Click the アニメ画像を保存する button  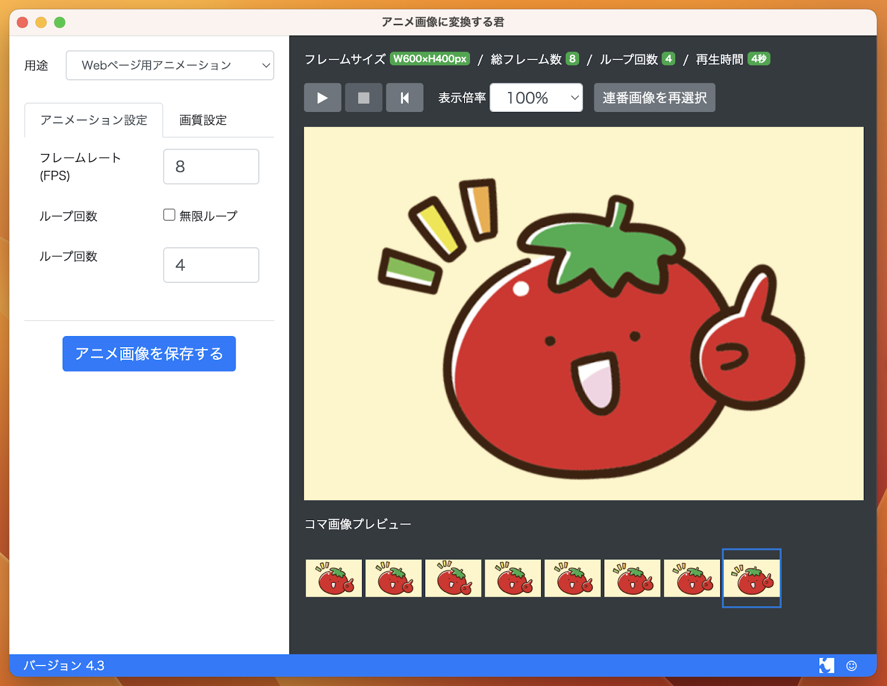pos(149,354)
